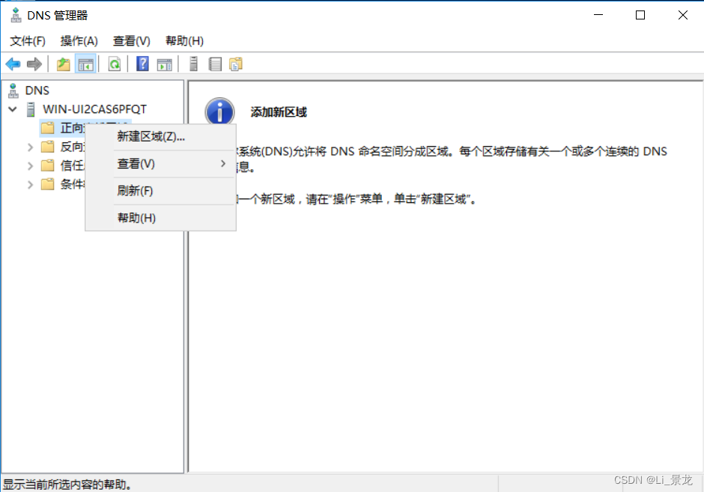Click the 反向 lookup zones folder icon
Image resolution: width=704 pixels, height=492 pixels.
(x=48, y=147)
